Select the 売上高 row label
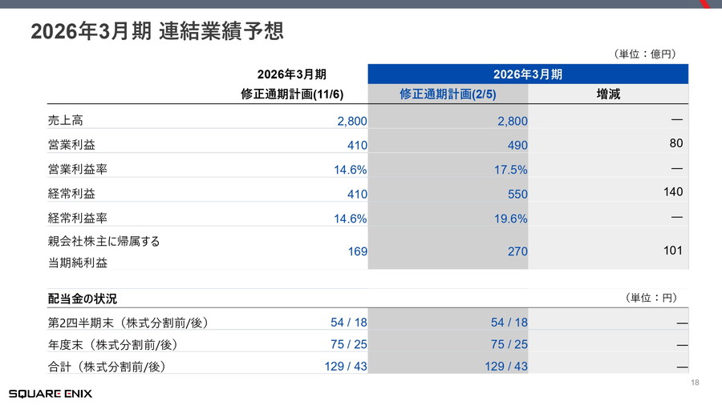The width and height of the screenshot is (722, 405). [66, 121]
